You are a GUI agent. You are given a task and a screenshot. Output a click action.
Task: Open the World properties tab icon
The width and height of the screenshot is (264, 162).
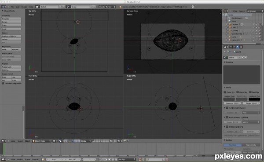point(238,47)
